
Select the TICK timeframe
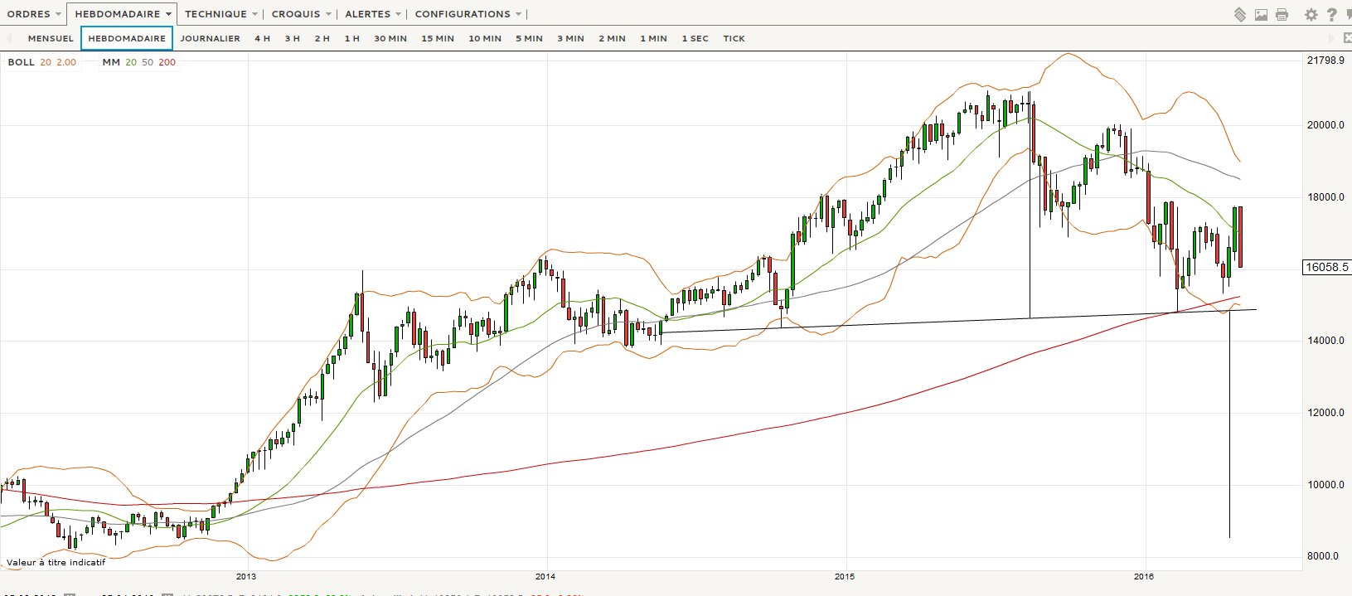click(x=734, y=38)
